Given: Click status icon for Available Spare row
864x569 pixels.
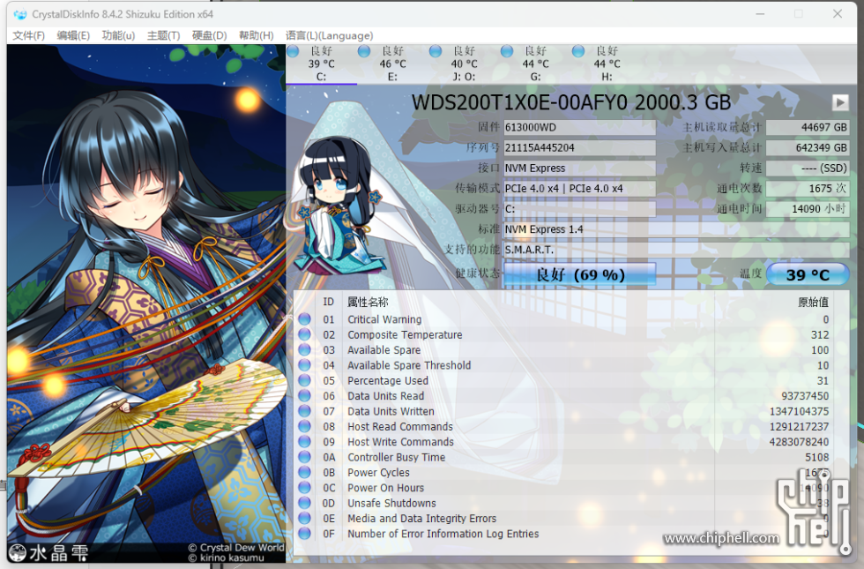Looking at the screenshot, I should pyautogui.click(x=305, y=350).
